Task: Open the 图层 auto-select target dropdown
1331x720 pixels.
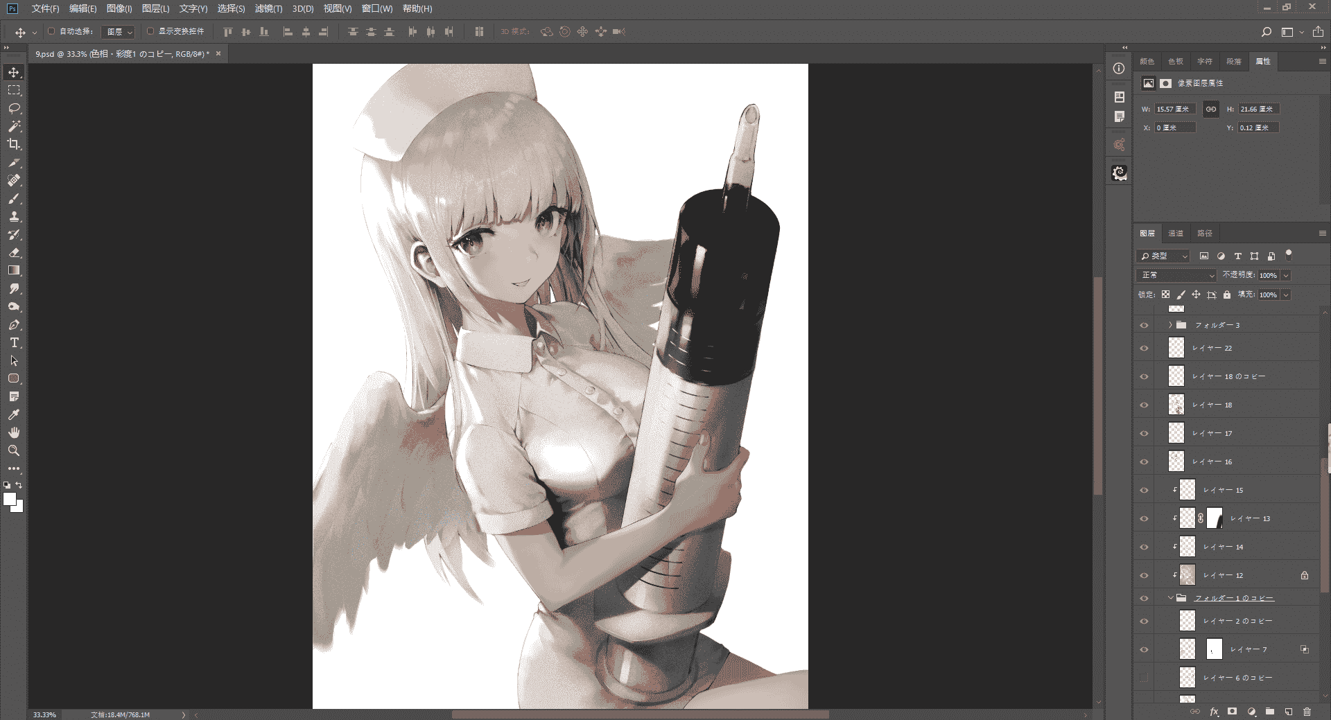Action: pos(118,32)
